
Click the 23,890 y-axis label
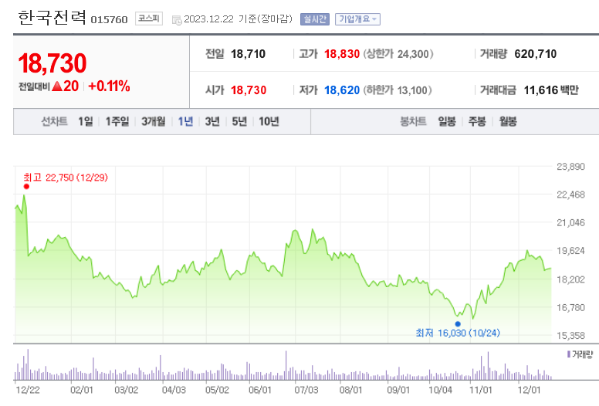click(570, 167)
